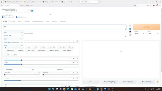Select the DPM adaptive sampler
The image size is (162, 91).
9,51
